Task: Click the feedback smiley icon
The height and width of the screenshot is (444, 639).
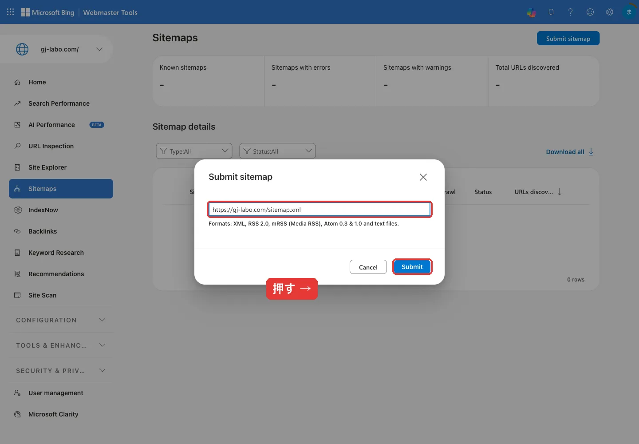Action: tap(590, 12)
